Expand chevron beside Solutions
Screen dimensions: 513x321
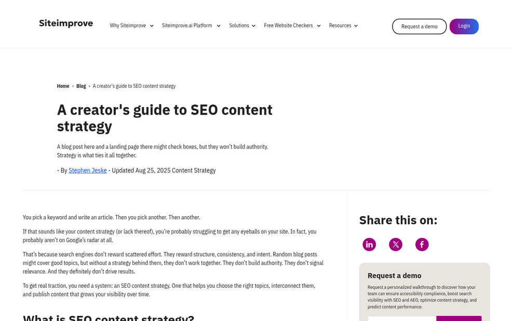click(253, 26)
